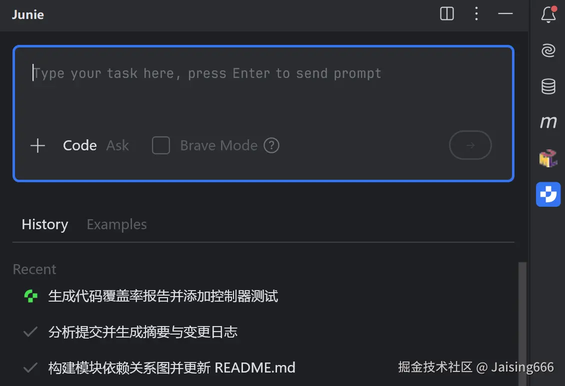The height and width of the screenshot is (386, 565).
Task: Switch to Code mode
Action: [x=79, y=145]
